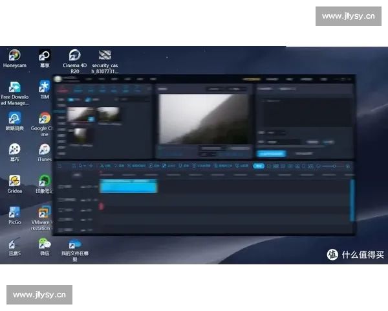
Task: Open the iTunes desktop shortcut
Action: [45, 150]
